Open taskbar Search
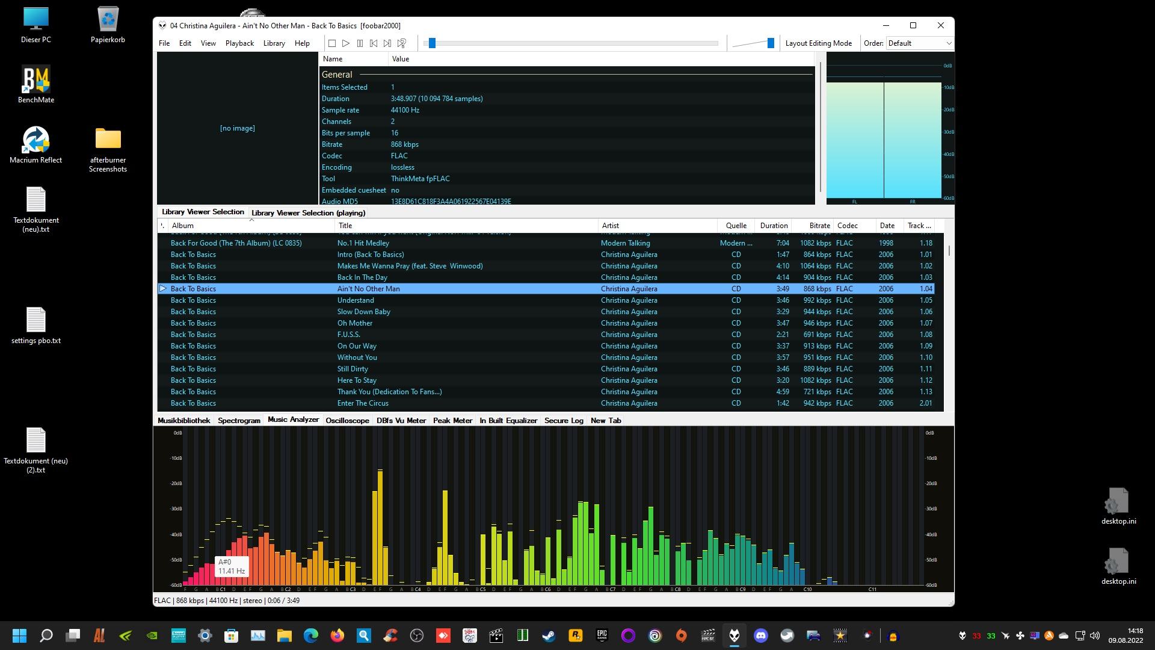The height and width of the screenshot is (650, 1155). (x=46, y=636)
